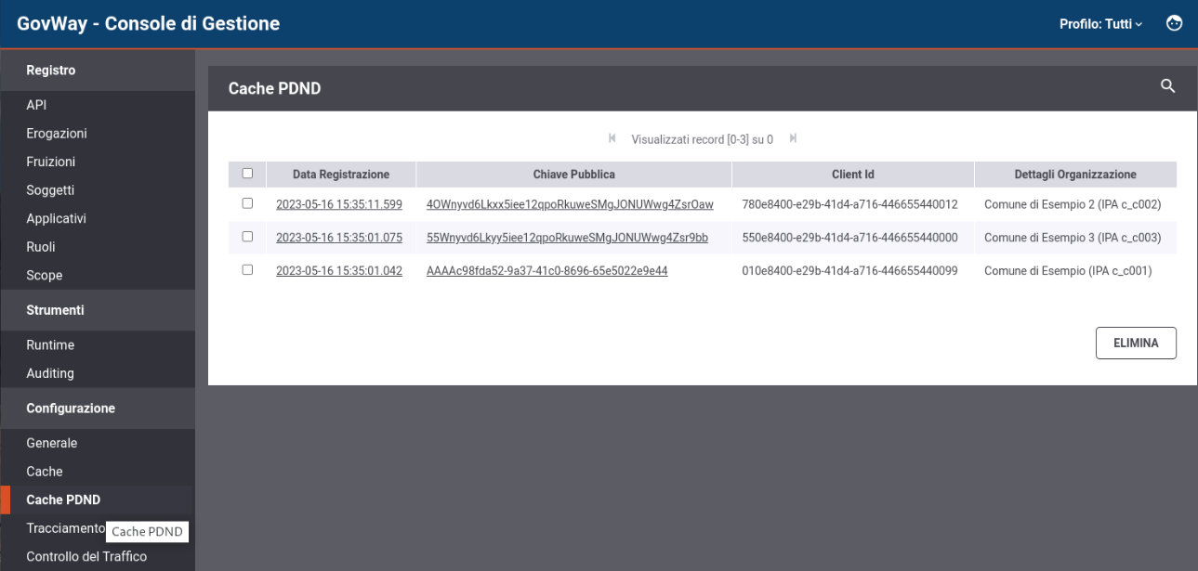Open record dated 2023-05-16 15:35:01.042
The height and width of the screenshot is (571, 1198).
point(339,271)
